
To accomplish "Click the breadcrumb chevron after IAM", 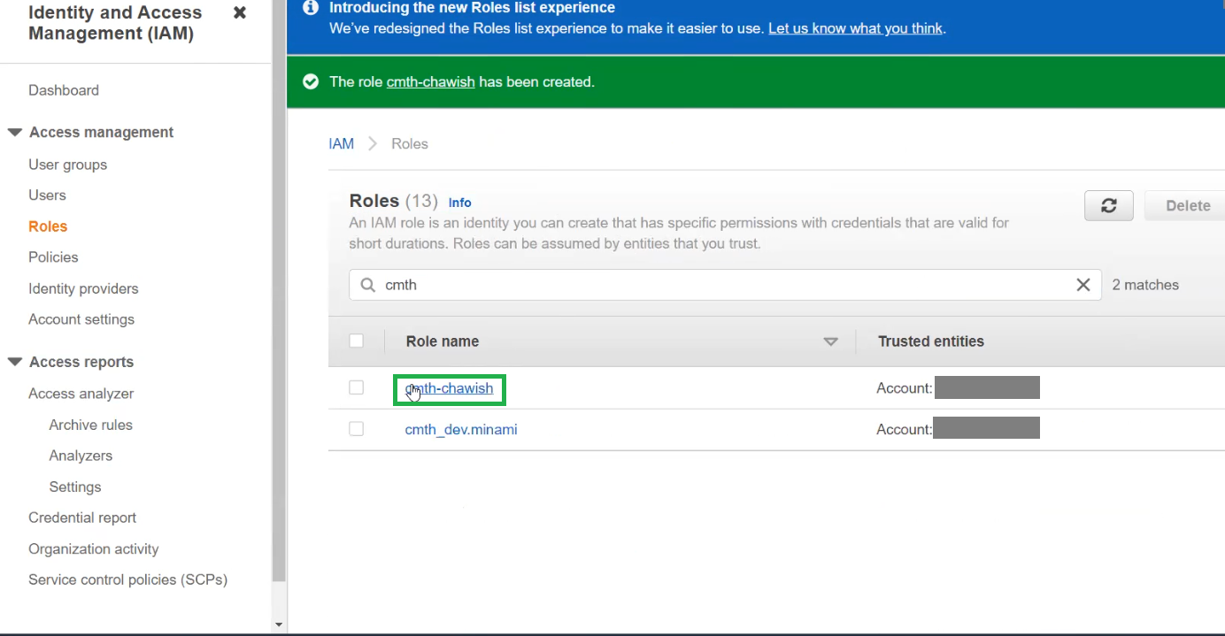I will pos(371,143).
